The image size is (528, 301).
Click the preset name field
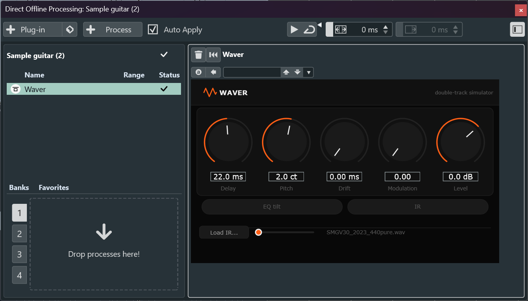[x=252, y=72]
